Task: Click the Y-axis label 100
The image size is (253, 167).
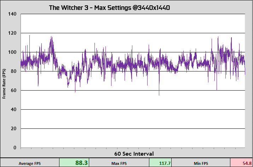Action: (x=12, y=52)
